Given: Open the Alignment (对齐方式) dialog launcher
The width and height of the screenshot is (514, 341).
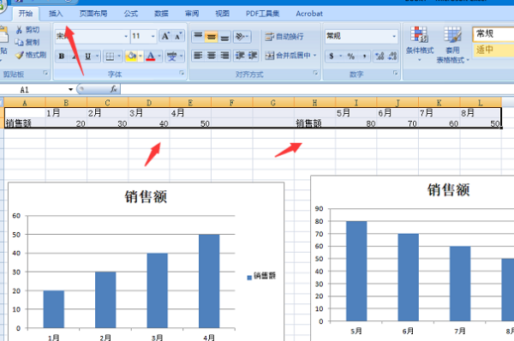Looking at the screenshot, I should tap(315, 73).
